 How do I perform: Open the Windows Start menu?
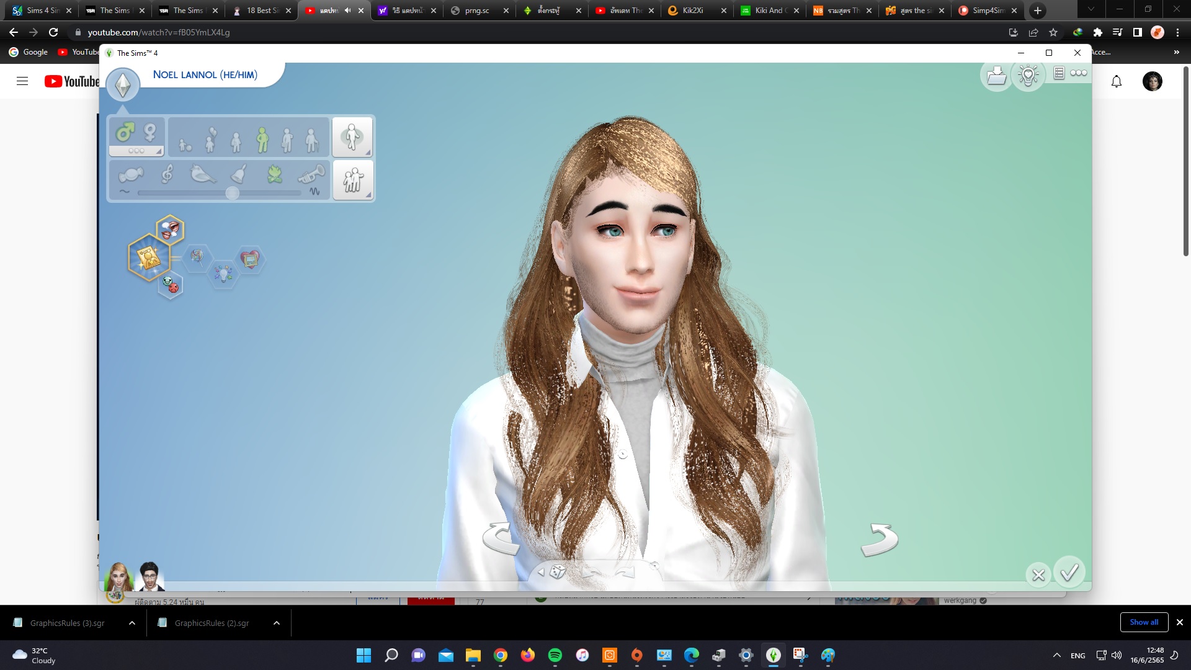364,655
